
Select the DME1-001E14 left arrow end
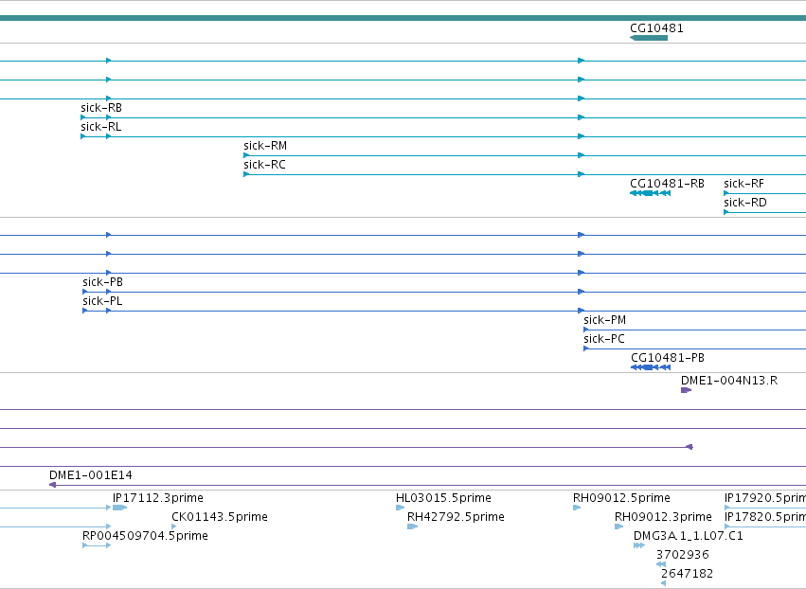[52, 485]
